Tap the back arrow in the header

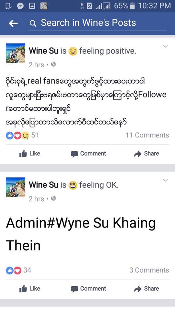[x=13, y=23]
